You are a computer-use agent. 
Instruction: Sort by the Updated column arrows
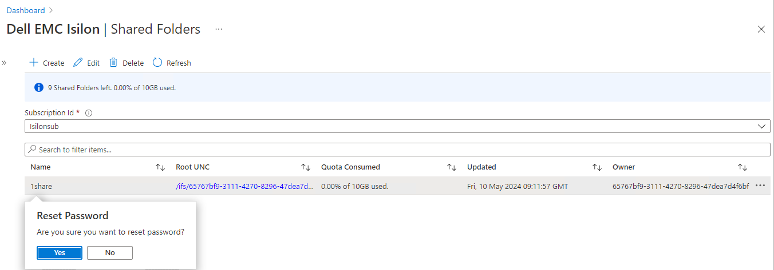coord(597,167)
